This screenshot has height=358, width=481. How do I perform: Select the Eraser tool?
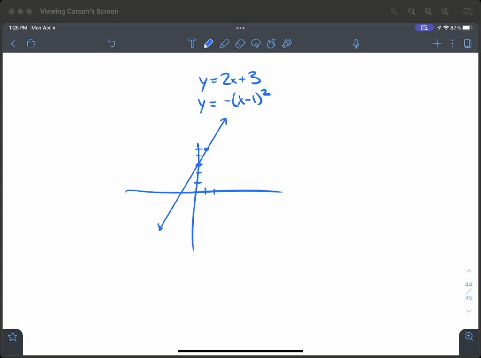pyautogui.click(x=240, y=43)
